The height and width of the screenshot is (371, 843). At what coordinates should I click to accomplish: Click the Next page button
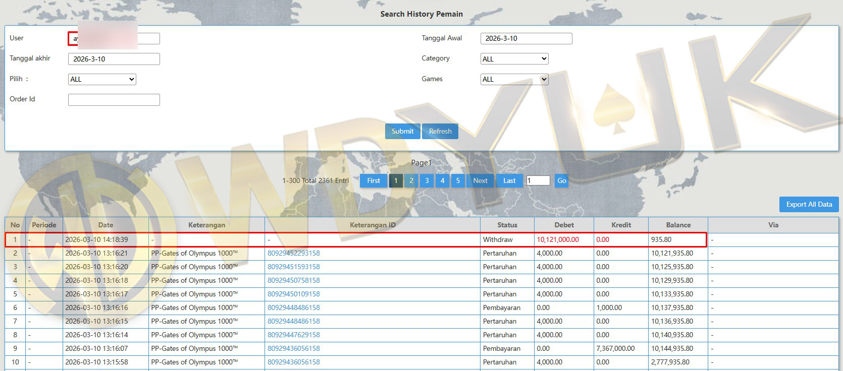(x=480, y=180)
